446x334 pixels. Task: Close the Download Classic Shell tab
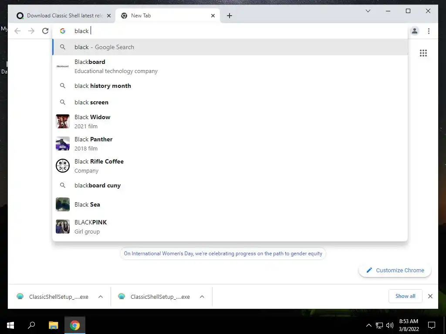[108, 16]
